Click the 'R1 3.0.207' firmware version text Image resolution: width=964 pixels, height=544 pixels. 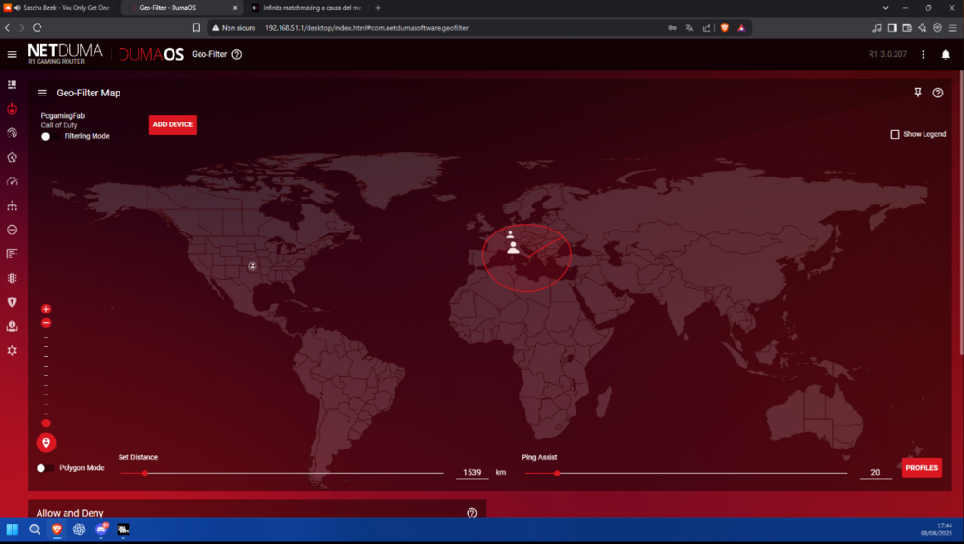click(887, 54)
